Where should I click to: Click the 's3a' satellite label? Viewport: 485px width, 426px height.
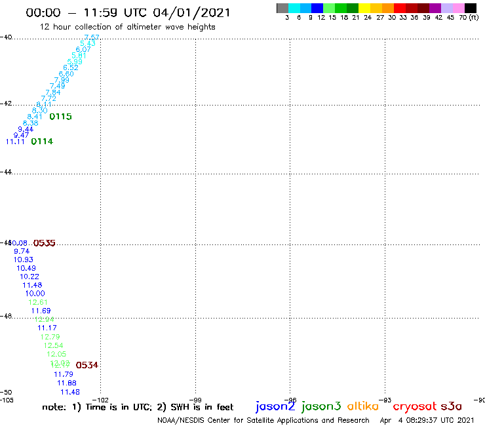(x=451, y=406)
